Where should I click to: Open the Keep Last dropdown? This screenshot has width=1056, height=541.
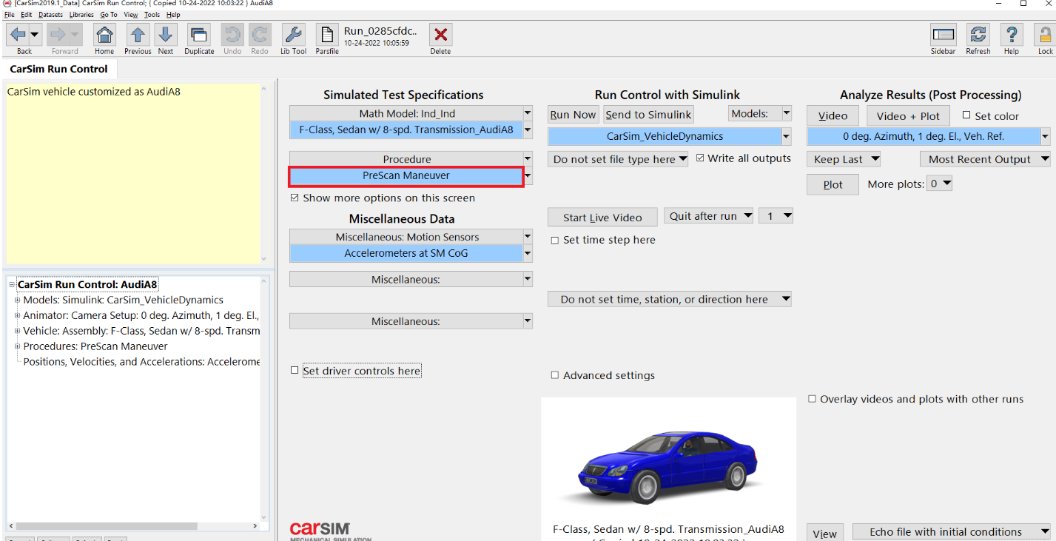coord(844,159)
